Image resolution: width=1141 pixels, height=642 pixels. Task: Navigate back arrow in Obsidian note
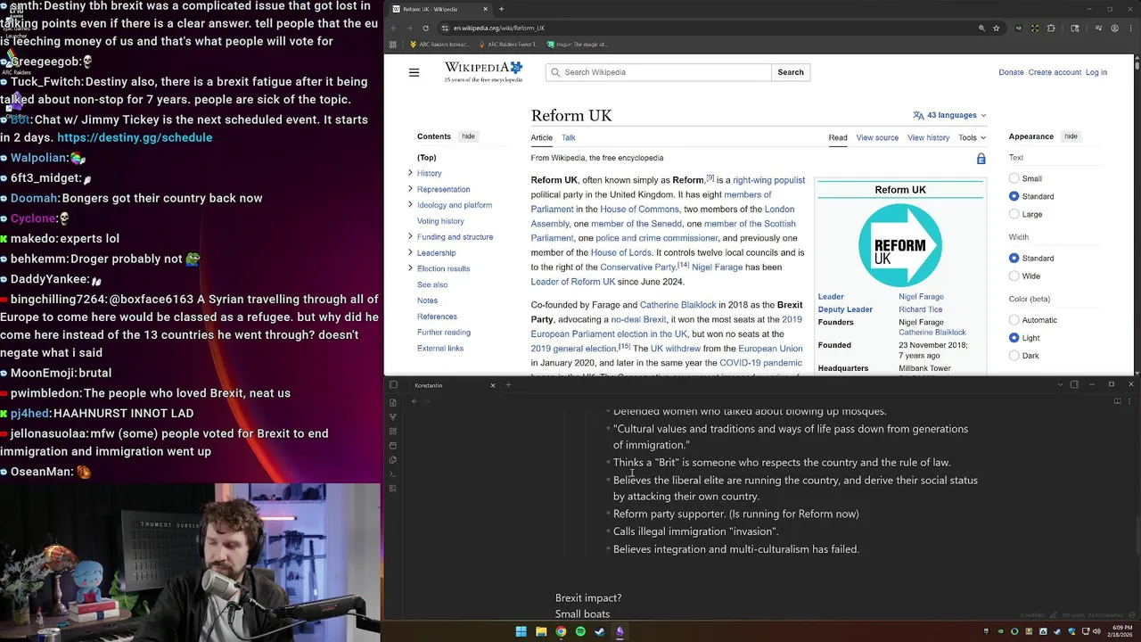pos(415,401)
